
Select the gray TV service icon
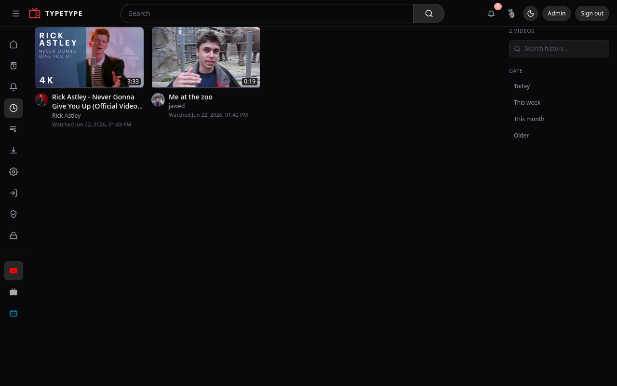(x=13, y=292)
